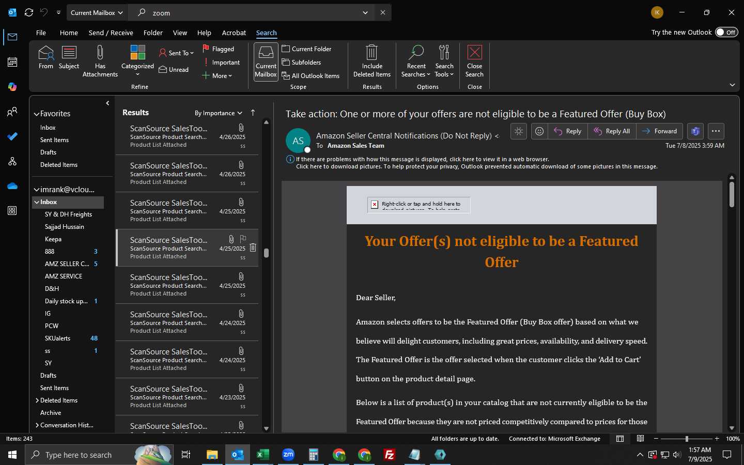Switch to Send / Receive tab
Viewport: 744px width, 465px height.
(x=111, y=33)
